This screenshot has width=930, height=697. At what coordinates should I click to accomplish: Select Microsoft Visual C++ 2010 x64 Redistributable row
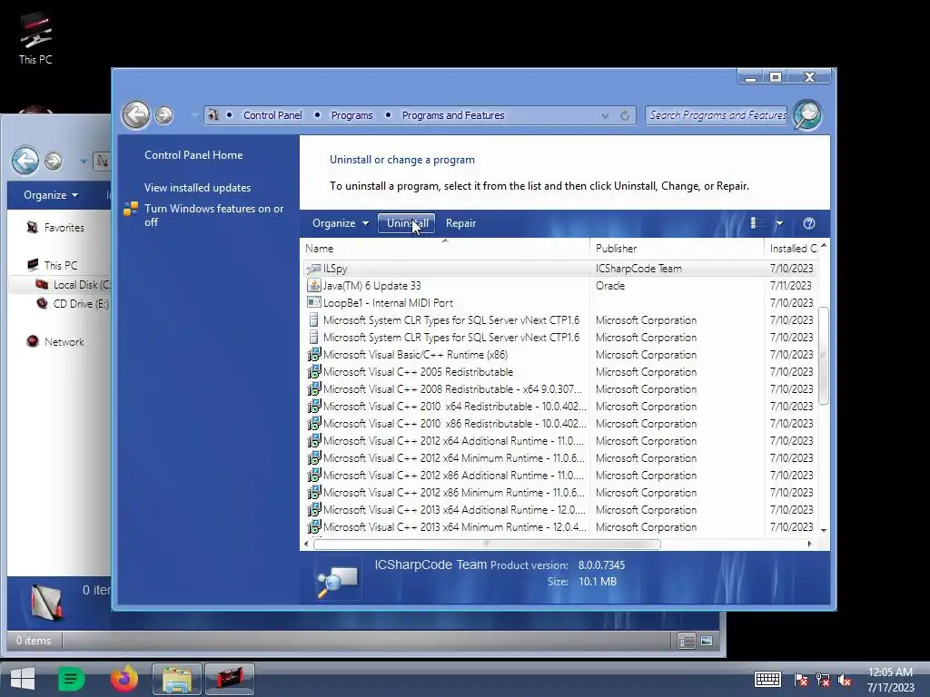point(559,406)
